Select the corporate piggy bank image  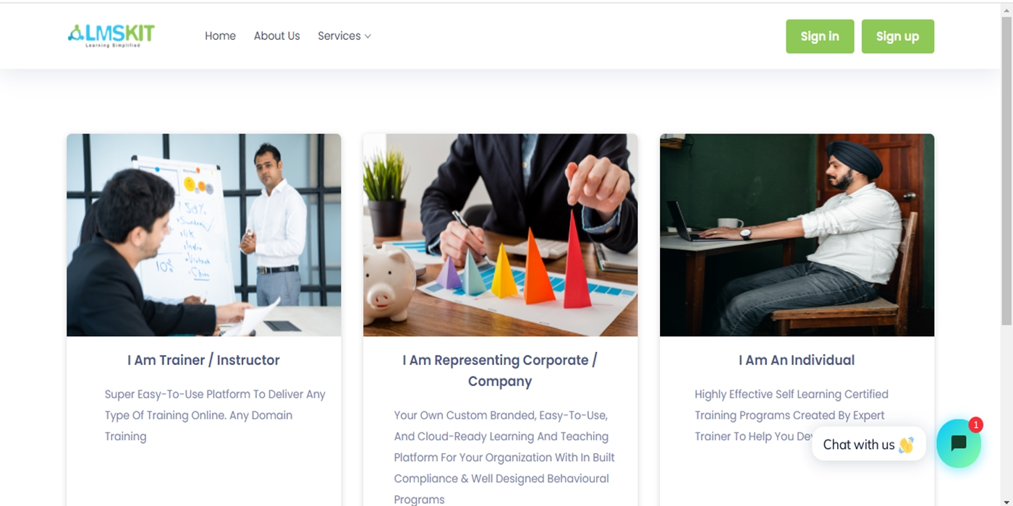tap(500, 235)
